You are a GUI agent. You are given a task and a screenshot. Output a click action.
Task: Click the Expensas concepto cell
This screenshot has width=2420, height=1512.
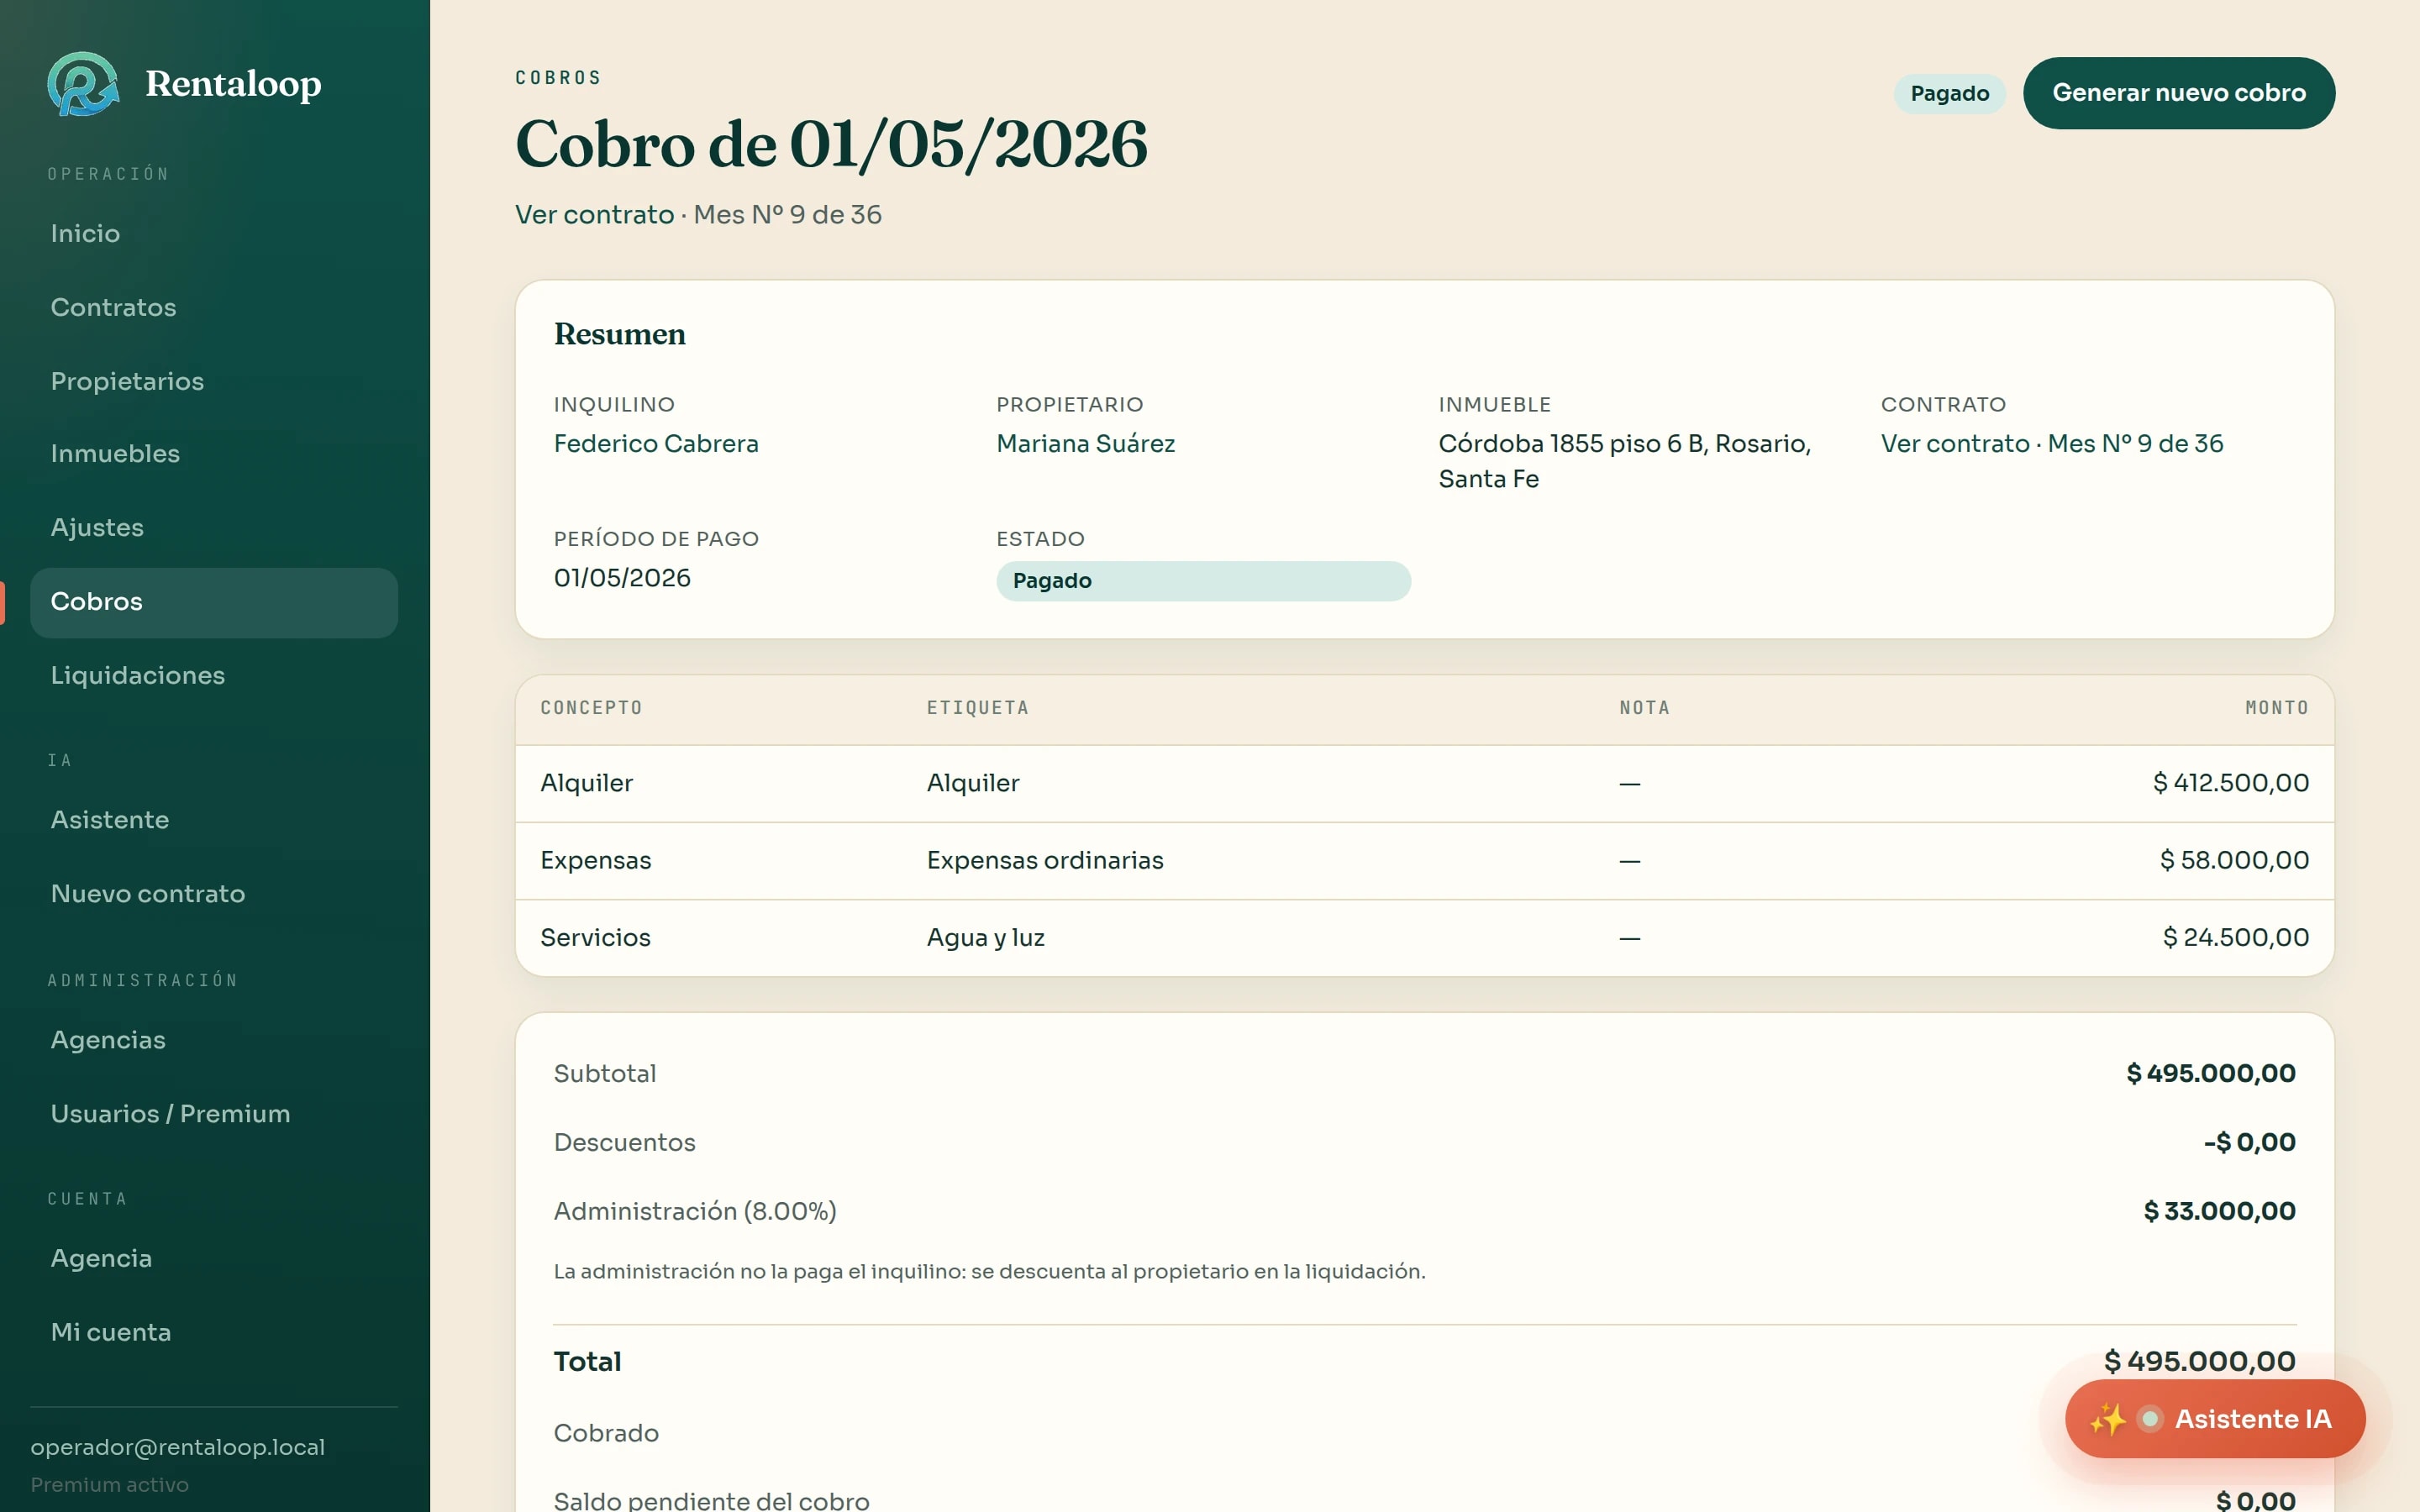[595, 860]
